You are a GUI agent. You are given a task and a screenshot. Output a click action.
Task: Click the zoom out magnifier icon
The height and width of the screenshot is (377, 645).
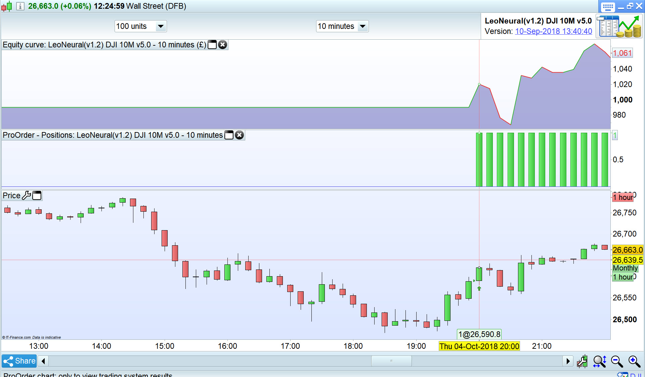pos(616,361)
